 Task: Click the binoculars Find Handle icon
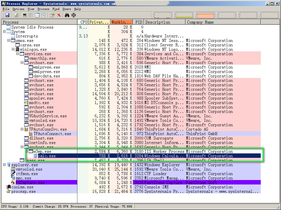pyautogui.click(x=67, y=15)
